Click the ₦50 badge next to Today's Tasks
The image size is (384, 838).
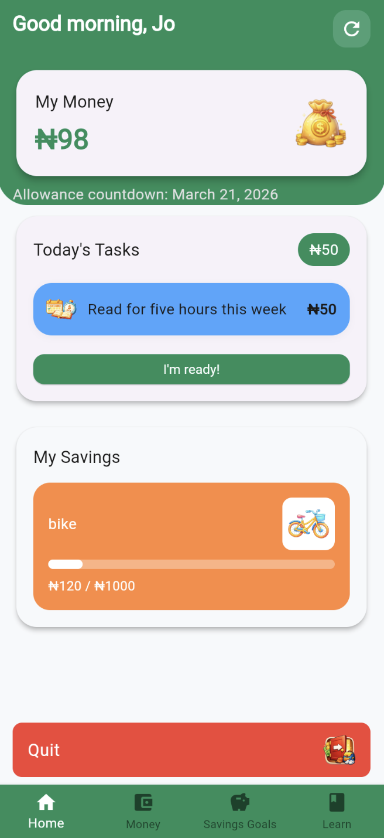(x=324, y=249)
